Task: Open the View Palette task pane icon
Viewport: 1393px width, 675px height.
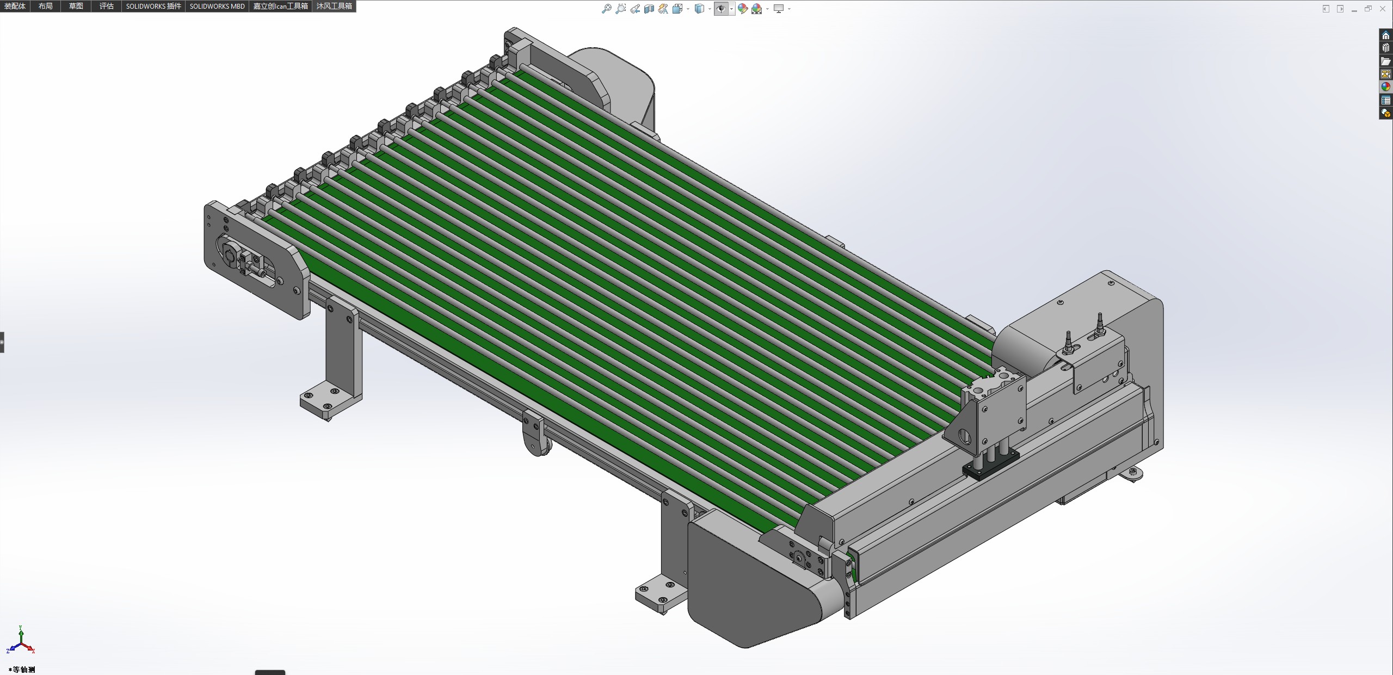Action: tap(1385, 74)
